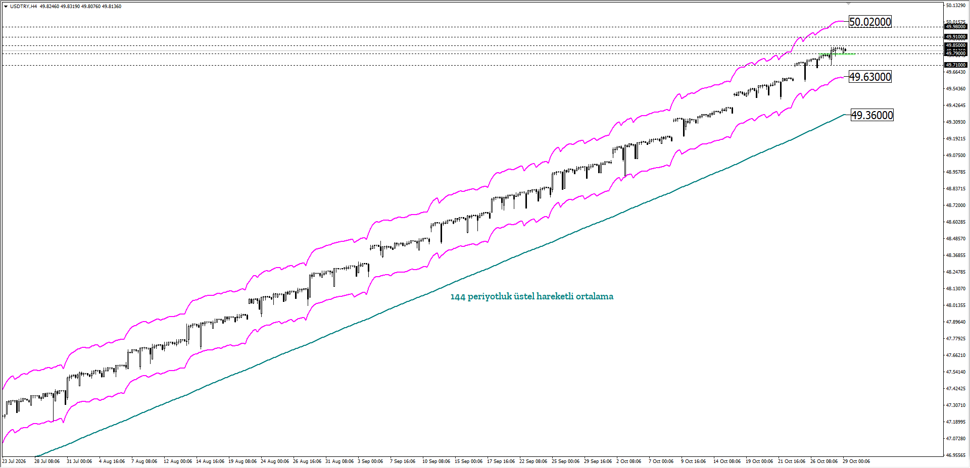
Task: Select the 49.63000 price label box
Action: 870,77
